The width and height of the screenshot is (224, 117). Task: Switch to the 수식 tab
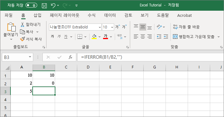[x=92, y=15]
